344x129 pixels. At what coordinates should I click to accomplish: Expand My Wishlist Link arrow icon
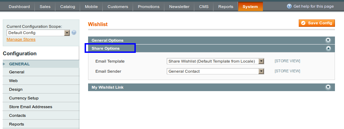coord(328,87)
